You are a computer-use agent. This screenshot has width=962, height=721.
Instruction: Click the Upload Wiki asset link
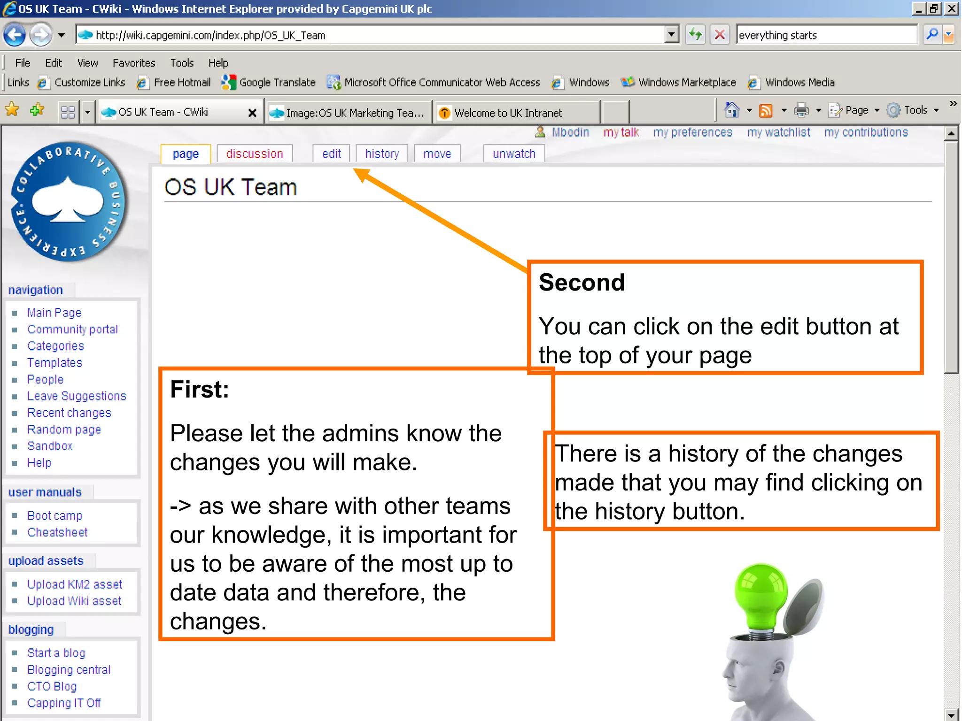pyautogui.click(x=74, y=601)
